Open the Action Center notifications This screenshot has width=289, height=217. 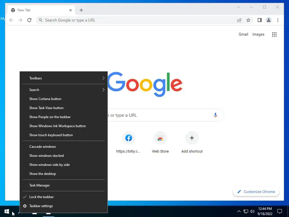coord(280,211)
